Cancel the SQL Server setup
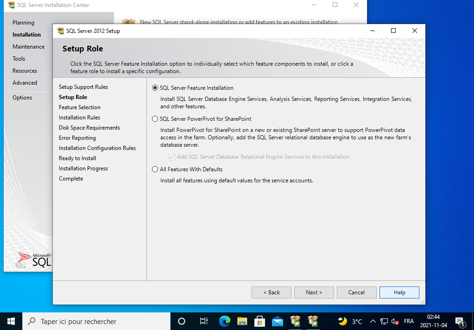 (356, 293)
